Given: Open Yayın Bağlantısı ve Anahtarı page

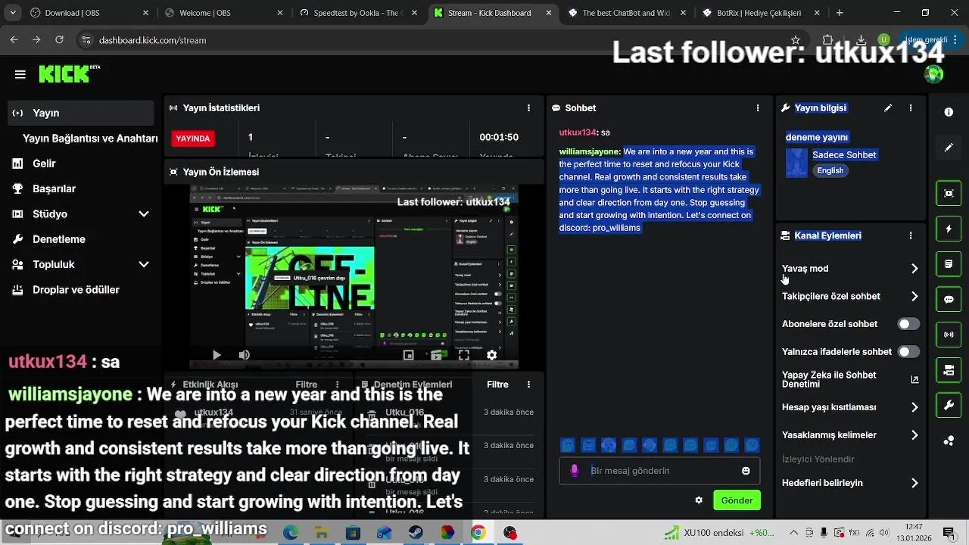Looking at the screenshot, I should [90, 139].
